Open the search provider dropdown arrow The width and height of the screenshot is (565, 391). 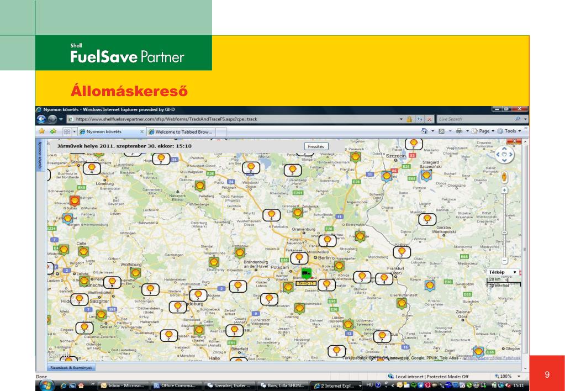click(525, 119)
